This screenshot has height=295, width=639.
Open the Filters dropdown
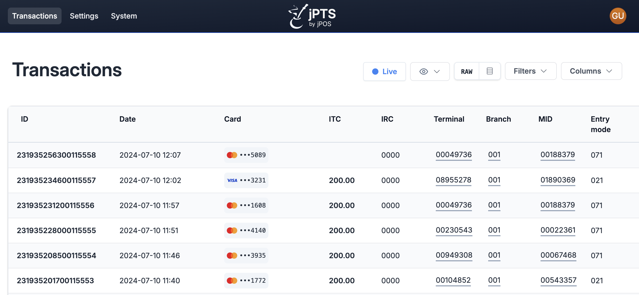coord(530,71)
